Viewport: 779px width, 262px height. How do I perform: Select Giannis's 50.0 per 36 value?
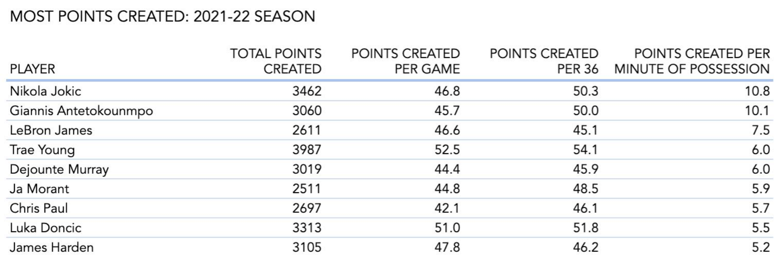[586, 111]
